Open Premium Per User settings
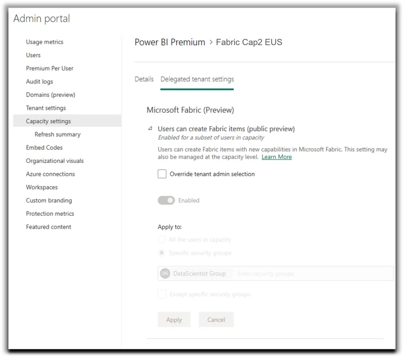 click(49, 69)
